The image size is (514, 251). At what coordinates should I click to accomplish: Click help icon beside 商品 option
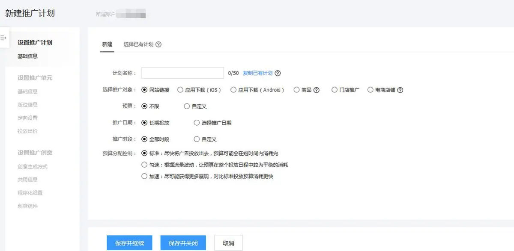click(317, 90)
